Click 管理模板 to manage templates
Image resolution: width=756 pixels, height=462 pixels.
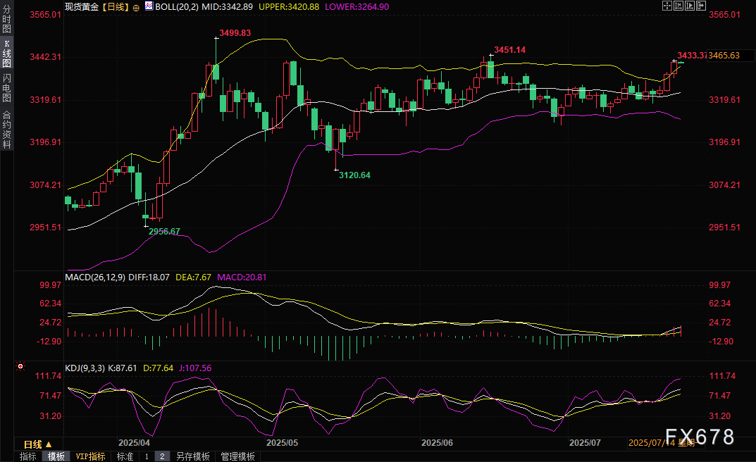click(238, 456)
